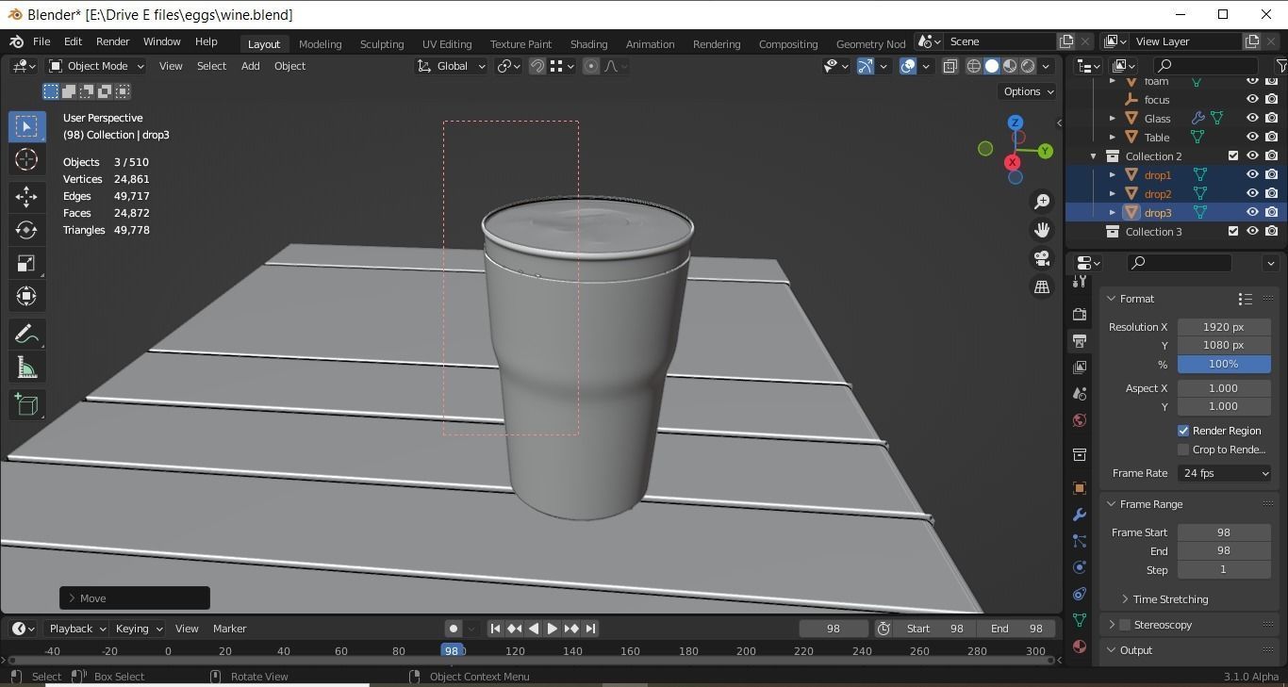This screenshot has height=687, width=1288.
Task: Click the Blender logo menu icon
Action: (x=16, y=41)
